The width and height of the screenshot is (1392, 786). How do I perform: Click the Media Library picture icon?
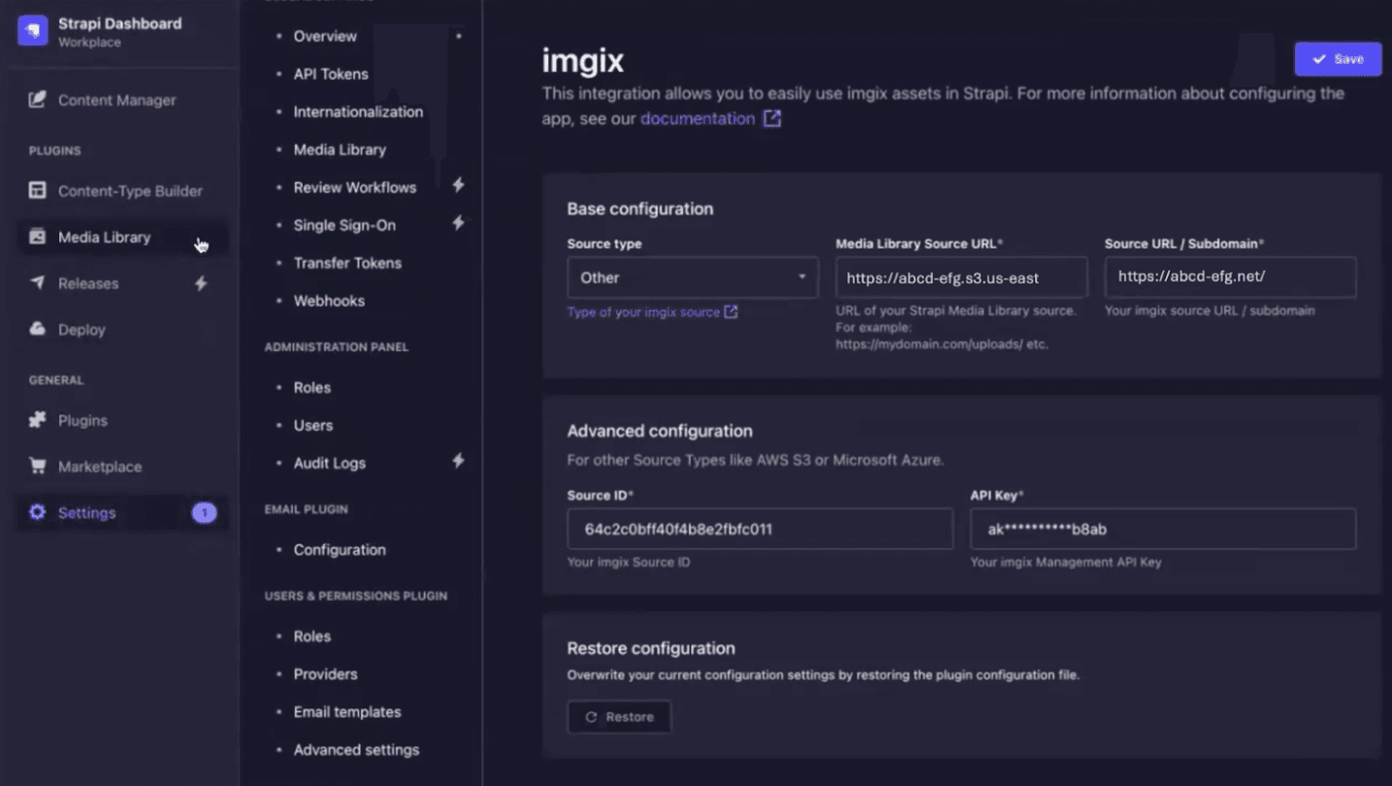[x=37, y=237]
